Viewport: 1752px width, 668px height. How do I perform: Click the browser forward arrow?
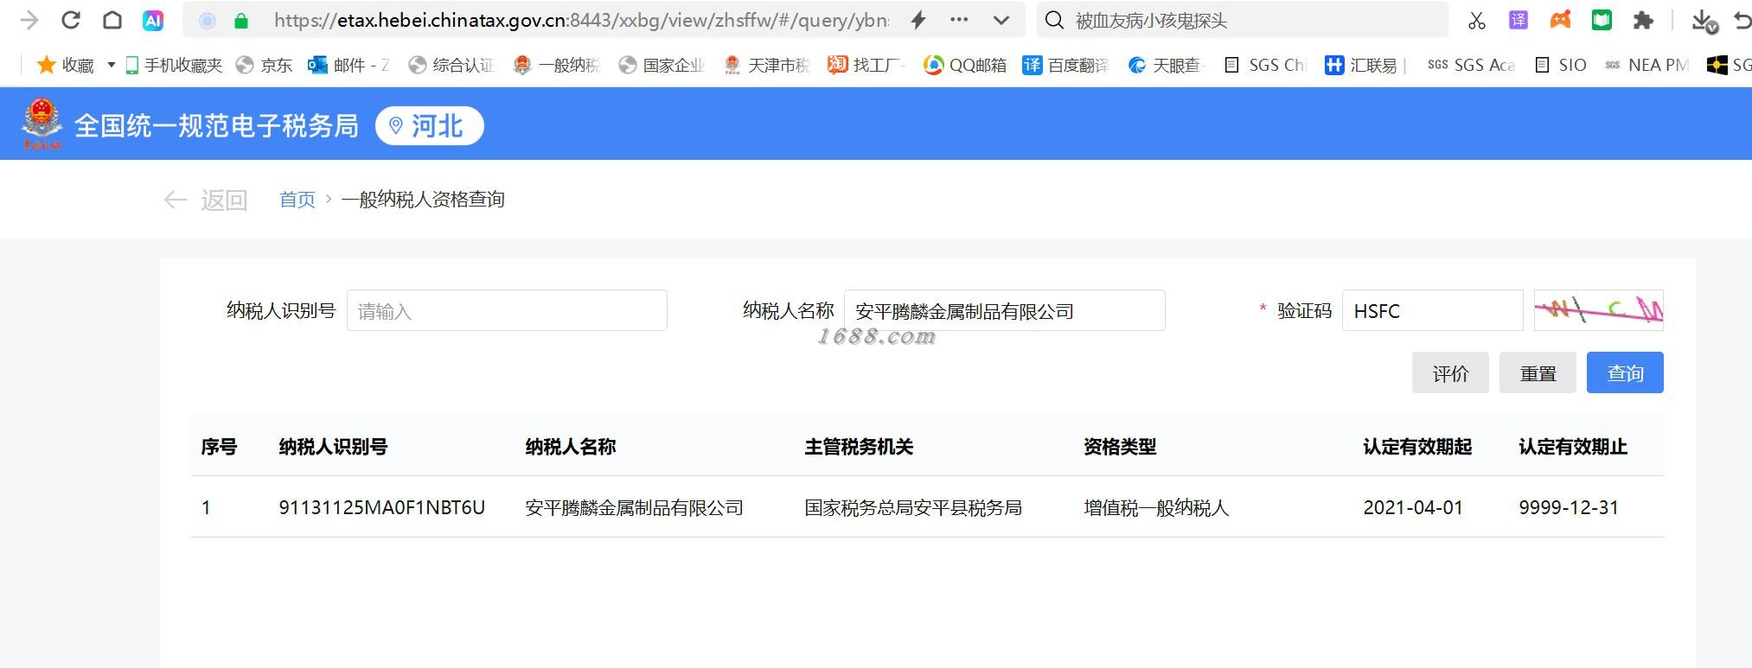point(29,20)
